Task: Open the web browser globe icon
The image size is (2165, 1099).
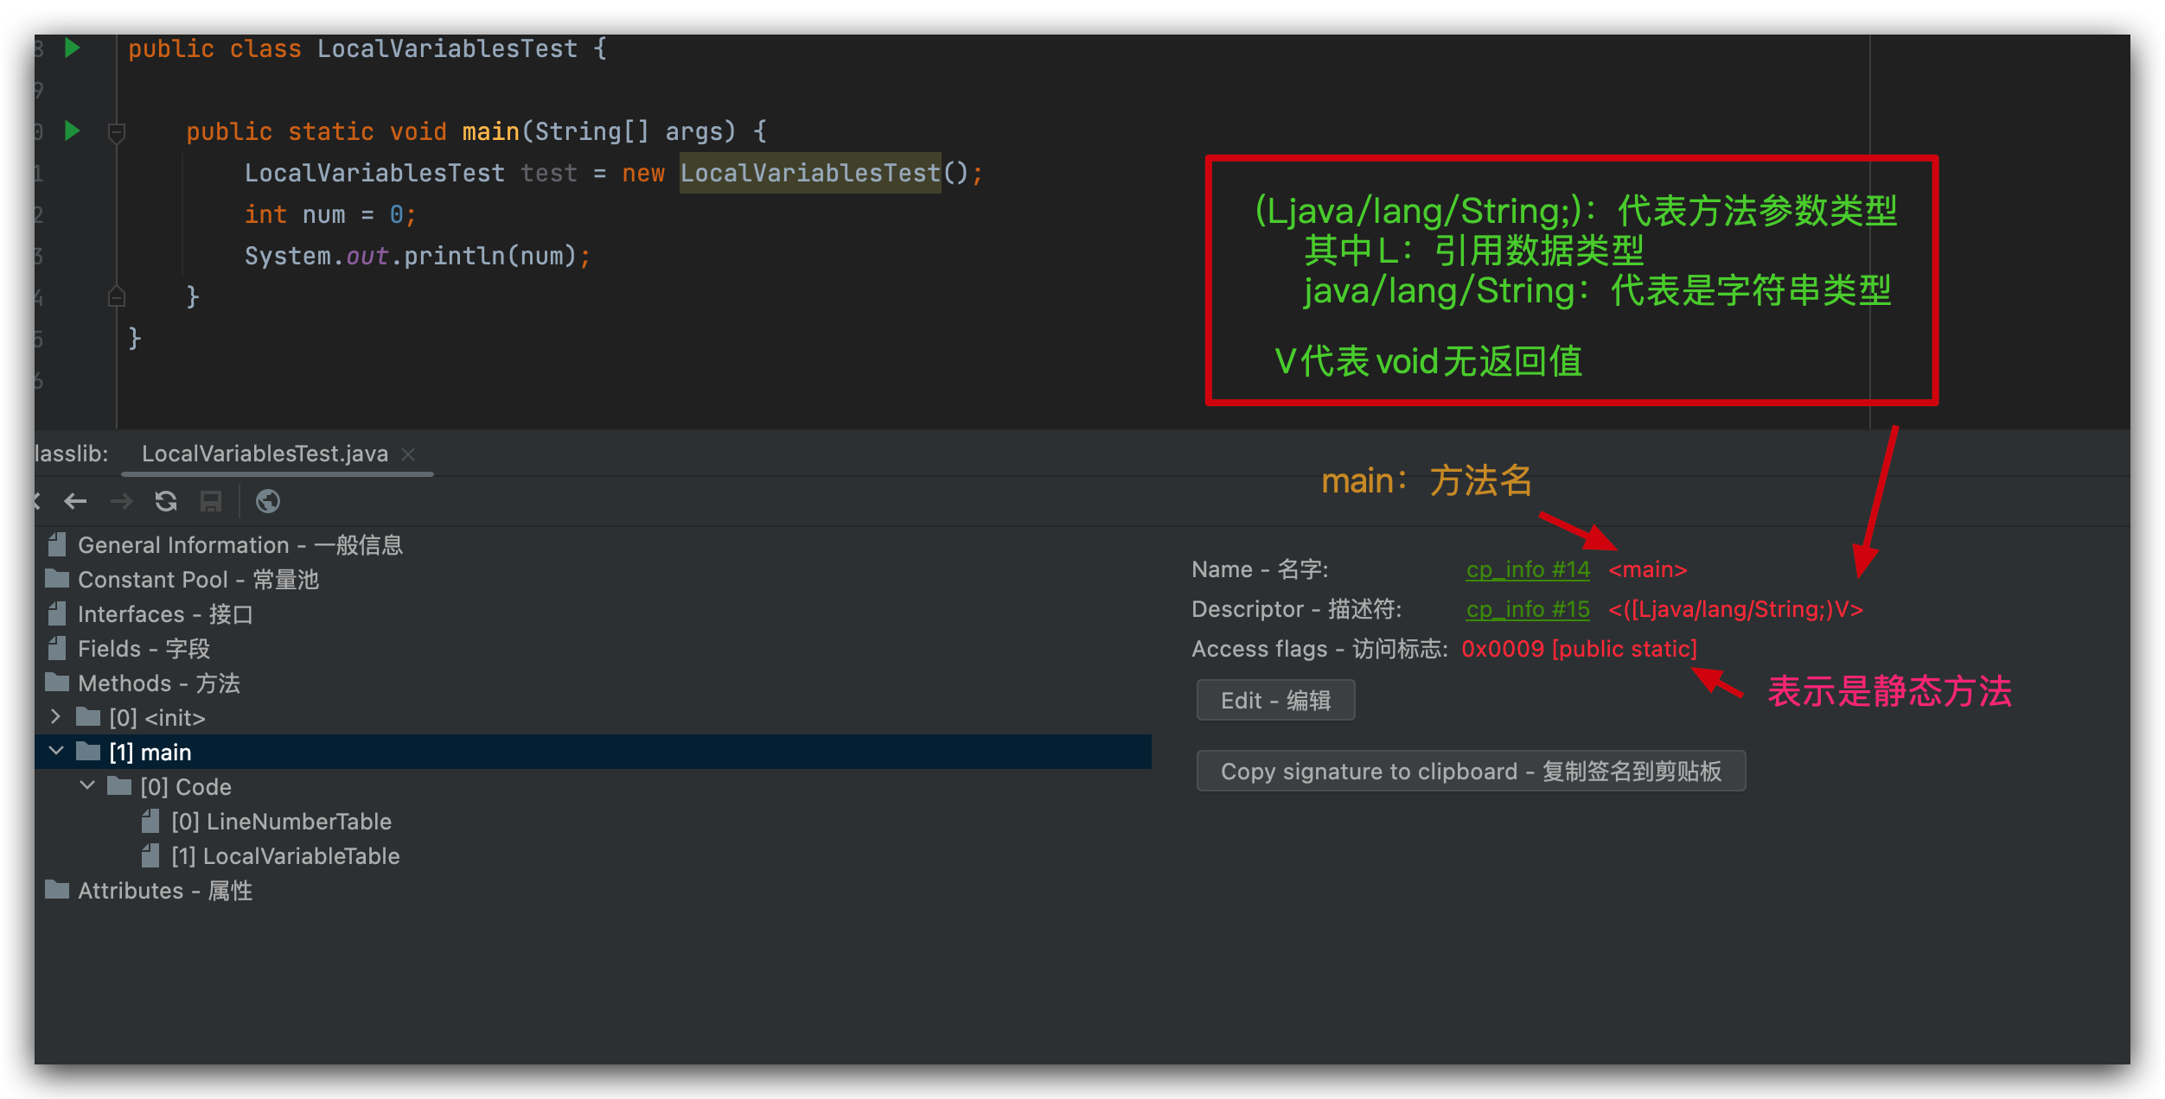Action: tap(268, 501)
